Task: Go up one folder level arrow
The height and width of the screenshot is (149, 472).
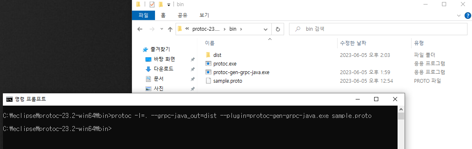Action: click(170, 29)
